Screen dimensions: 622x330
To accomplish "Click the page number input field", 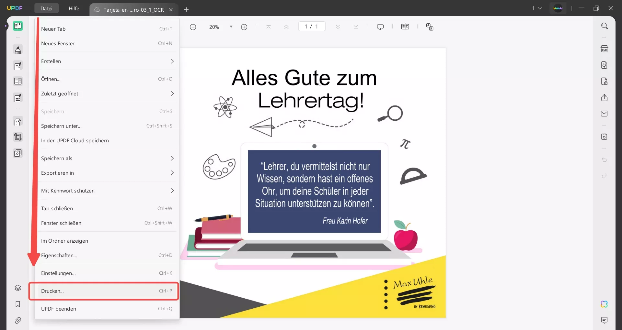I will tap(312, 27).
